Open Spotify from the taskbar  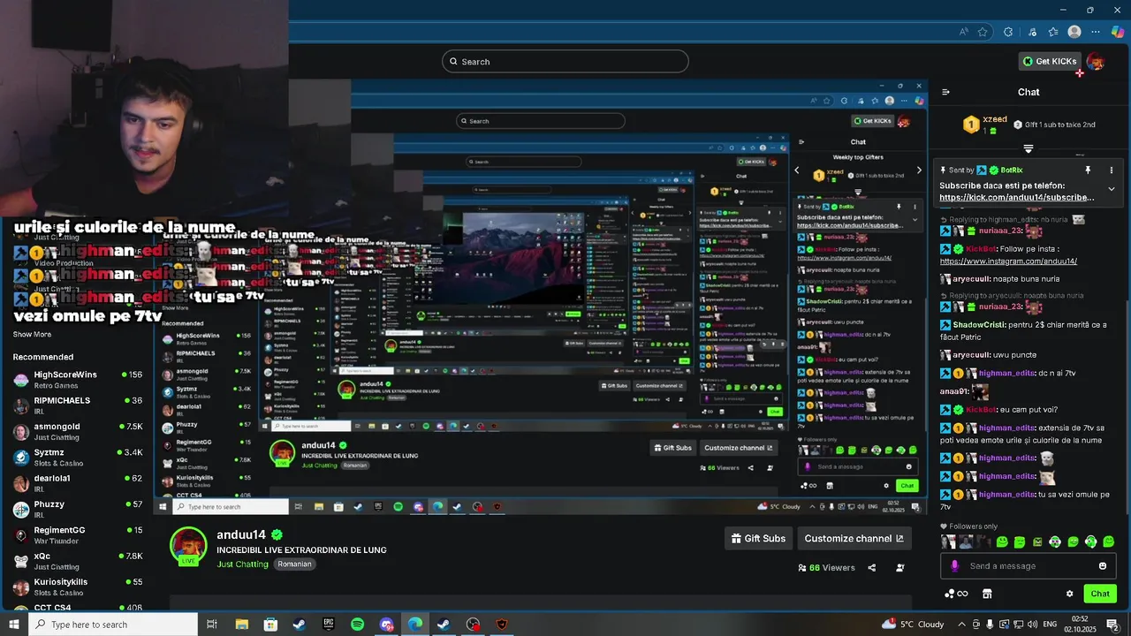[357, 625]
